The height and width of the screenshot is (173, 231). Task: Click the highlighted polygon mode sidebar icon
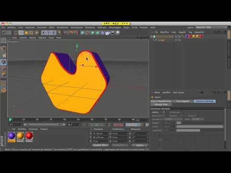tap(3, 62)
